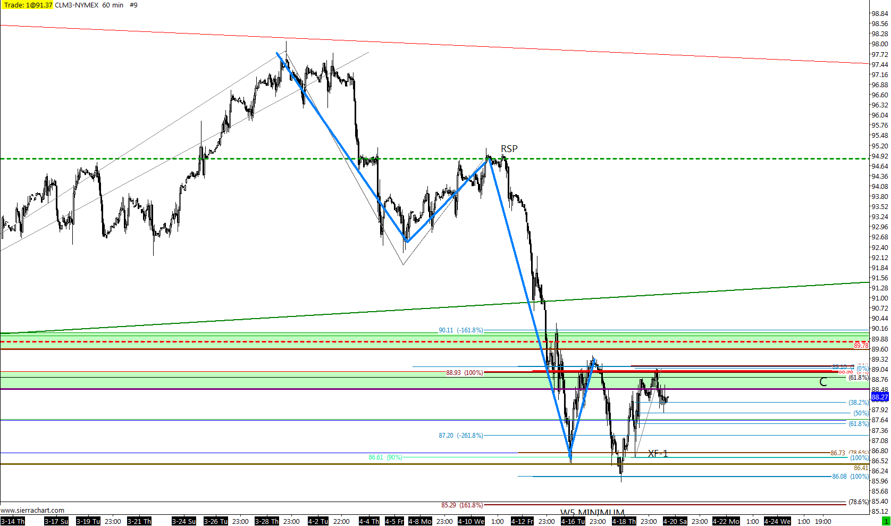
Task: Select the 4-22 Mo date marker
Action: pyautogui.click(x=726, y=521)
